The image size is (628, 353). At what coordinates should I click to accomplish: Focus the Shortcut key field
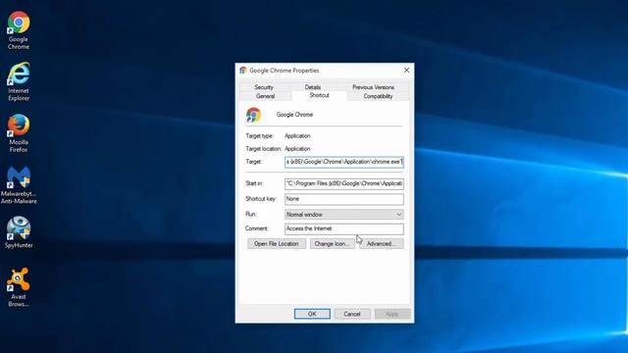(x=344, y=199)
